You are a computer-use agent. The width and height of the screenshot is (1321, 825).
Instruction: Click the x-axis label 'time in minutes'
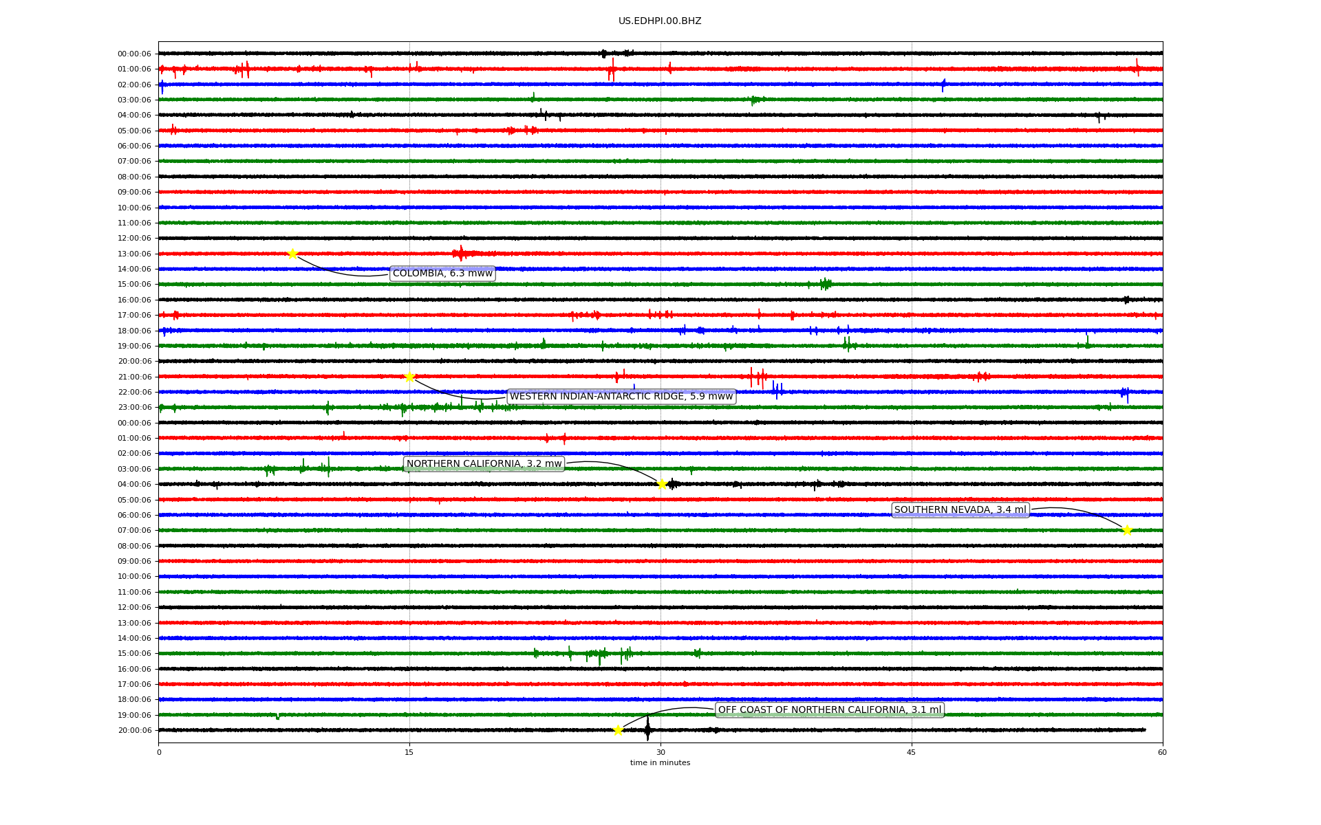tap(660, 763)
